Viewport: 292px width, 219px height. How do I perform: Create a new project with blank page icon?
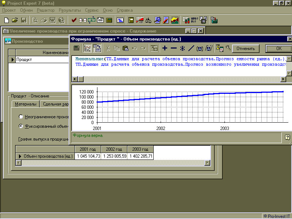tap(7, 20)
